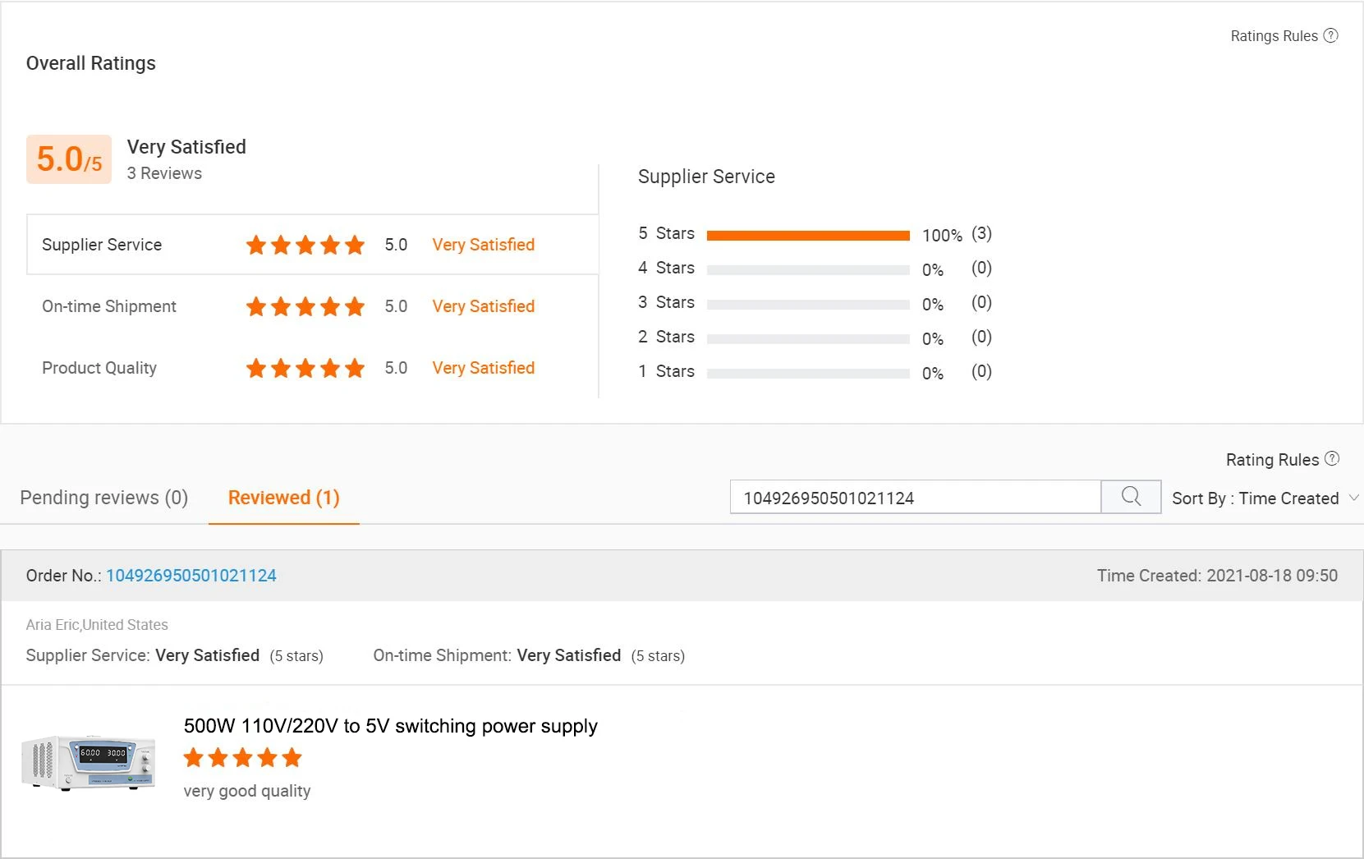
Task: Click the search magnifier icon button
Action: point(1131,497)
